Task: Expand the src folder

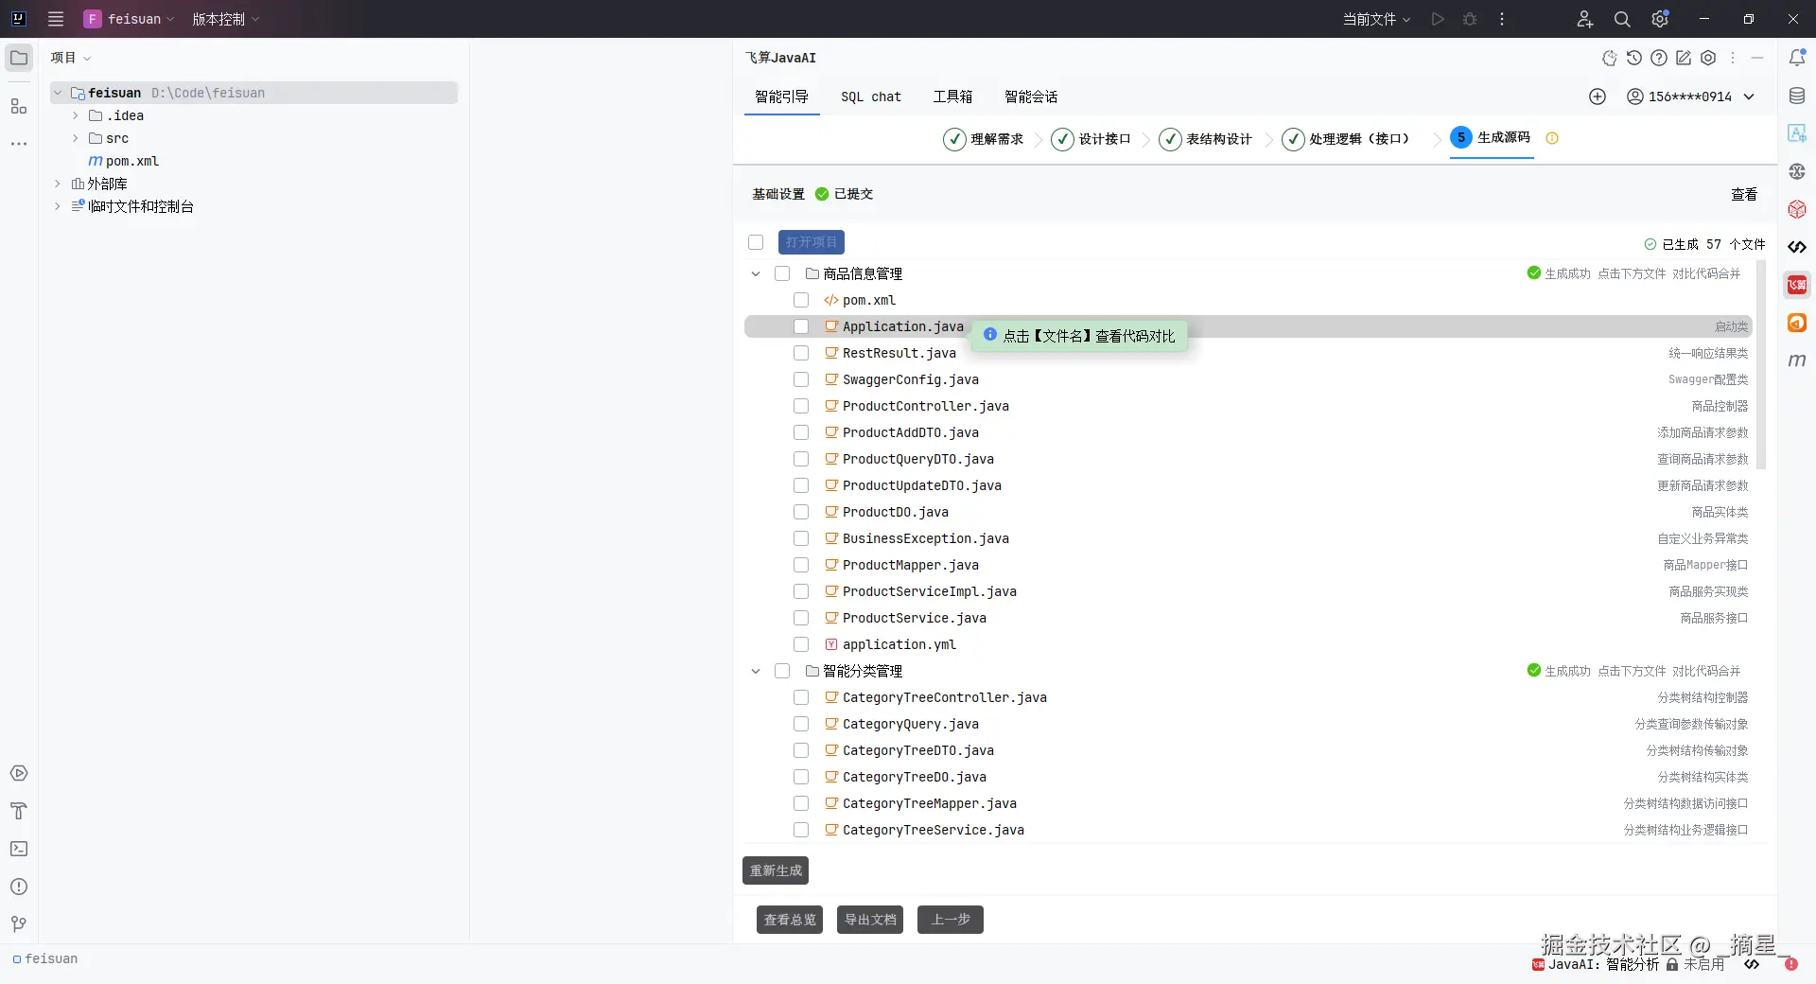Action: [x=76, y=138]
